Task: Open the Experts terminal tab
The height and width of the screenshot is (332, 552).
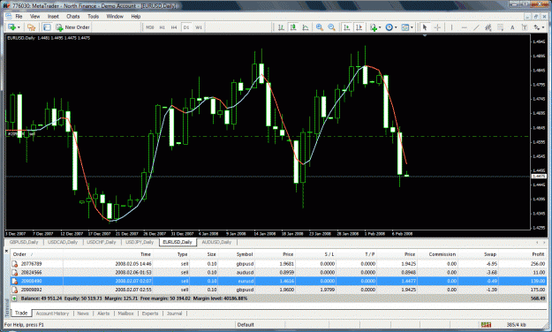Action: (150, 313)
